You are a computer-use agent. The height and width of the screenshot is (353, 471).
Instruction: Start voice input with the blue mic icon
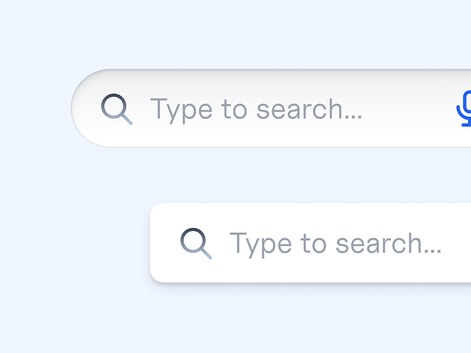[464, 109]
